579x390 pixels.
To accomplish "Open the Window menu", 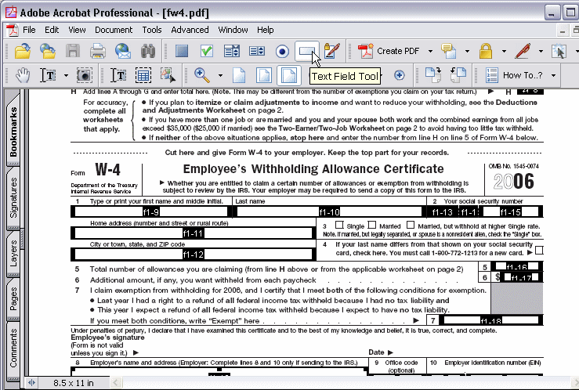I will pyautogui.click(x=233, y=30).
